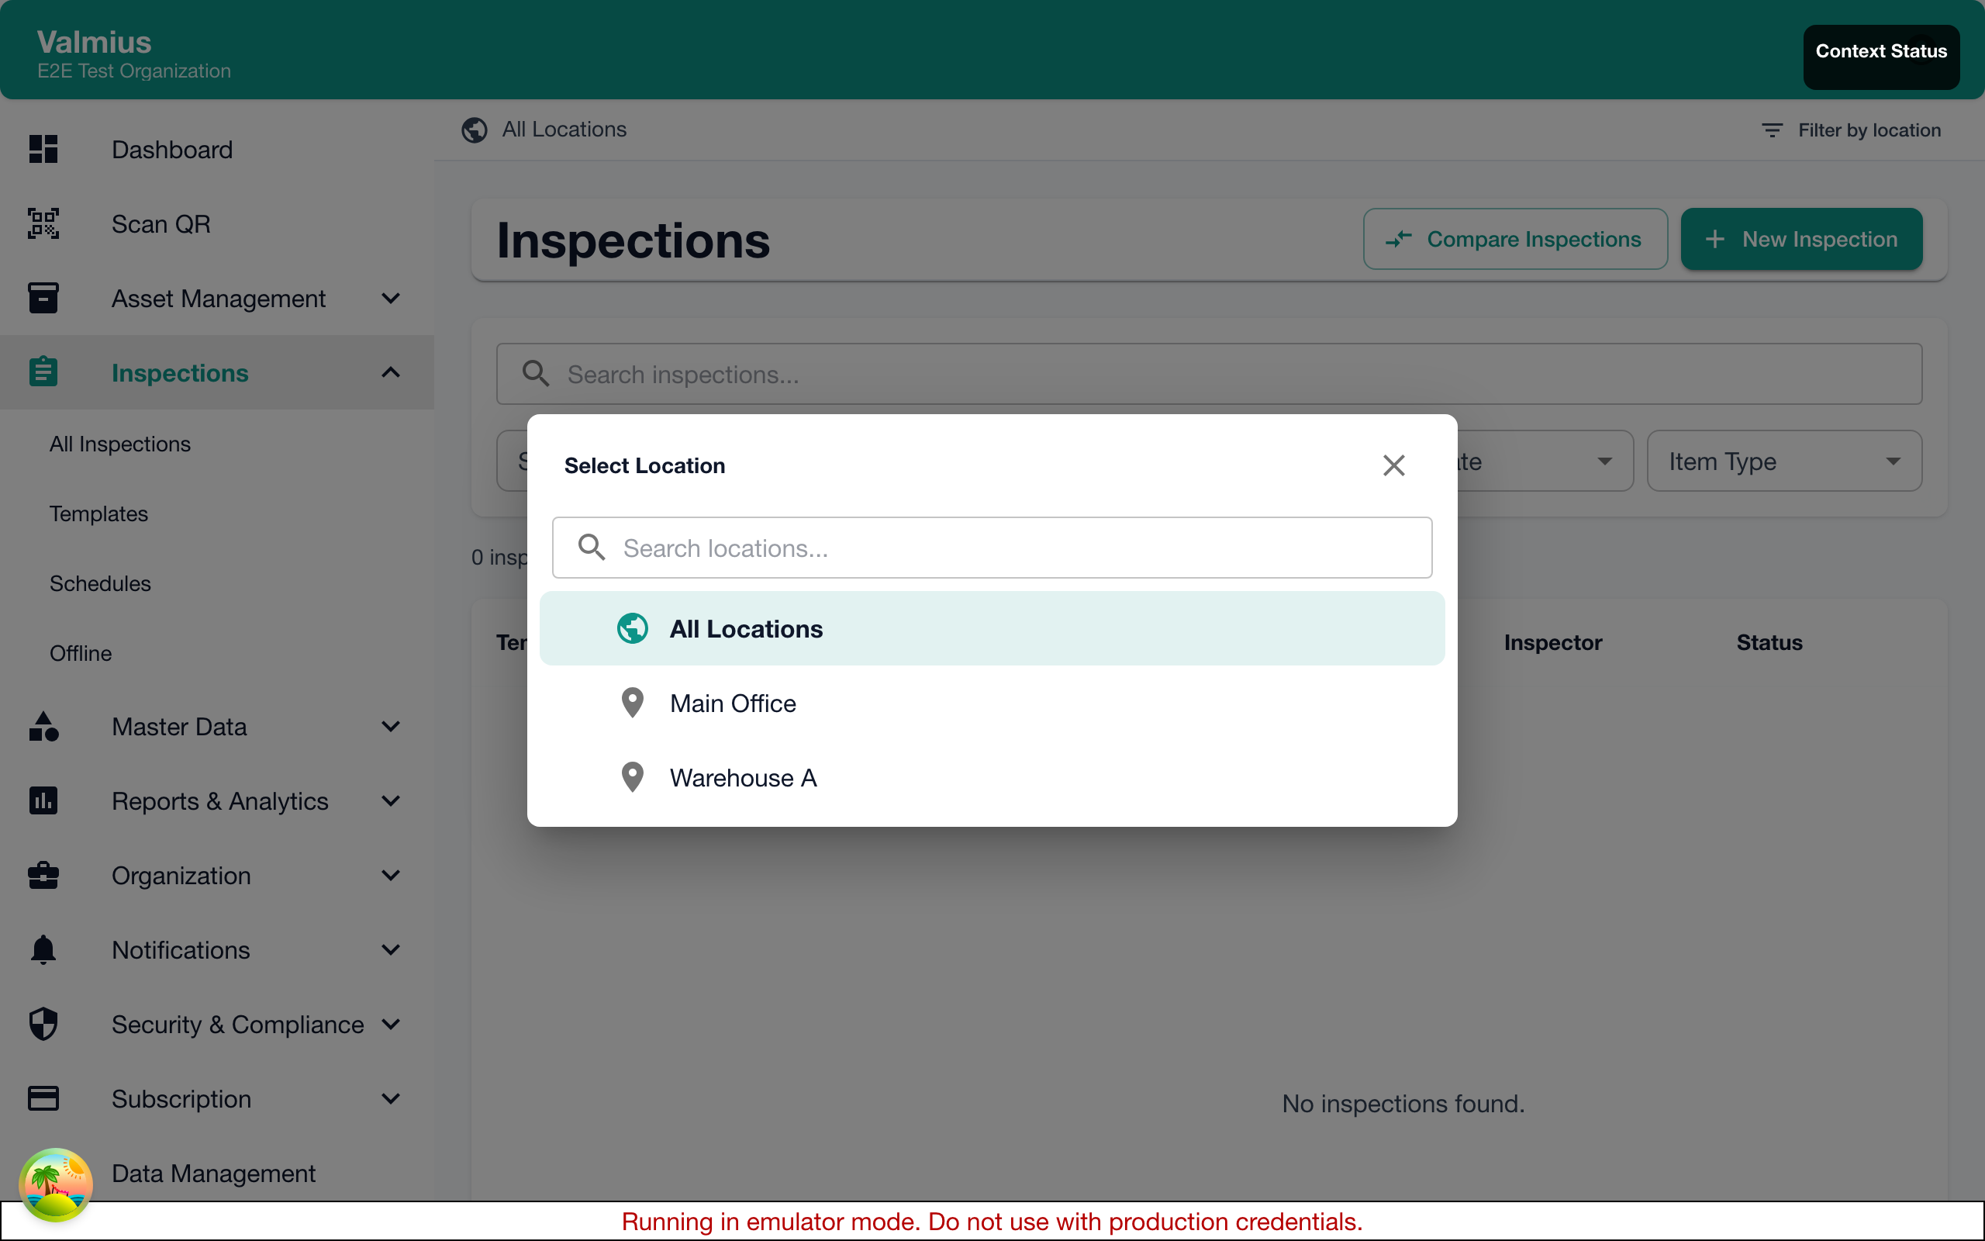Viewport: 1985px width, 1241px height.
Task: Click the filter icon beside Filter by location
Action: (1771, 130)
